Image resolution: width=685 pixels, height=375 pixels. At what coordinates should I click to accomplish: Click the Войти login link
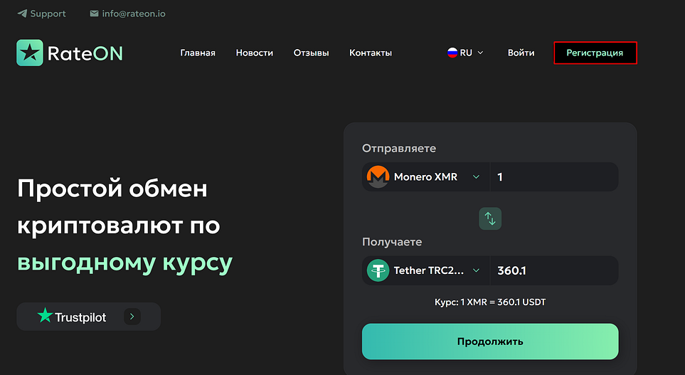pos(521,53)
